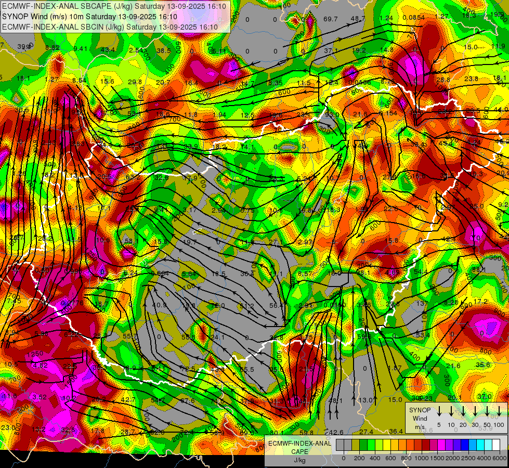Select the dark maroon red legend swatch
509x468 pixels.
(426, 445)
